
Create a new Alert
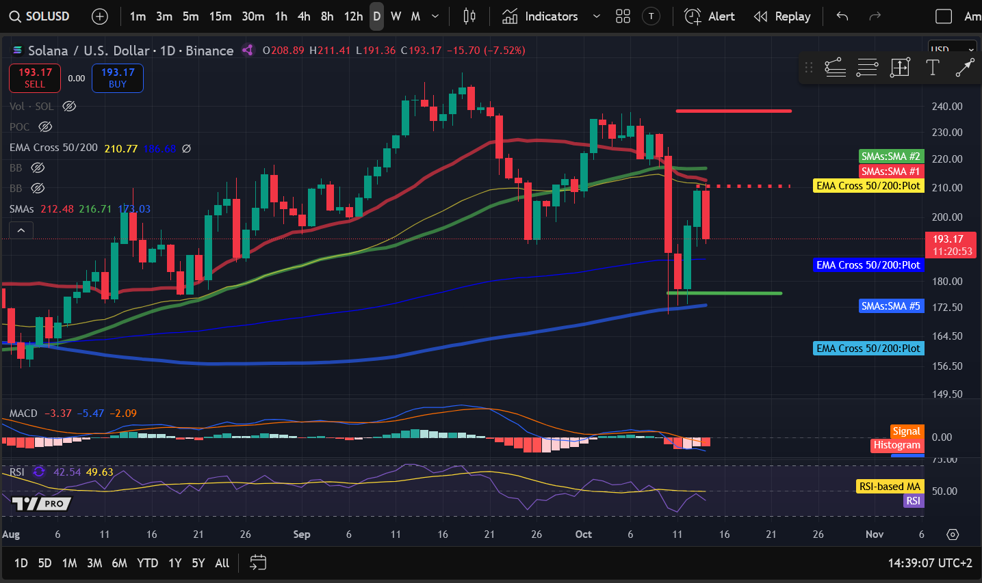[x=710, y=16]
